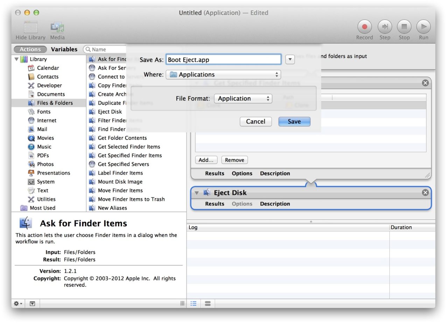This screenshot has width=448, height=323.
Task: Select Text category in Library
Action: 43,191
